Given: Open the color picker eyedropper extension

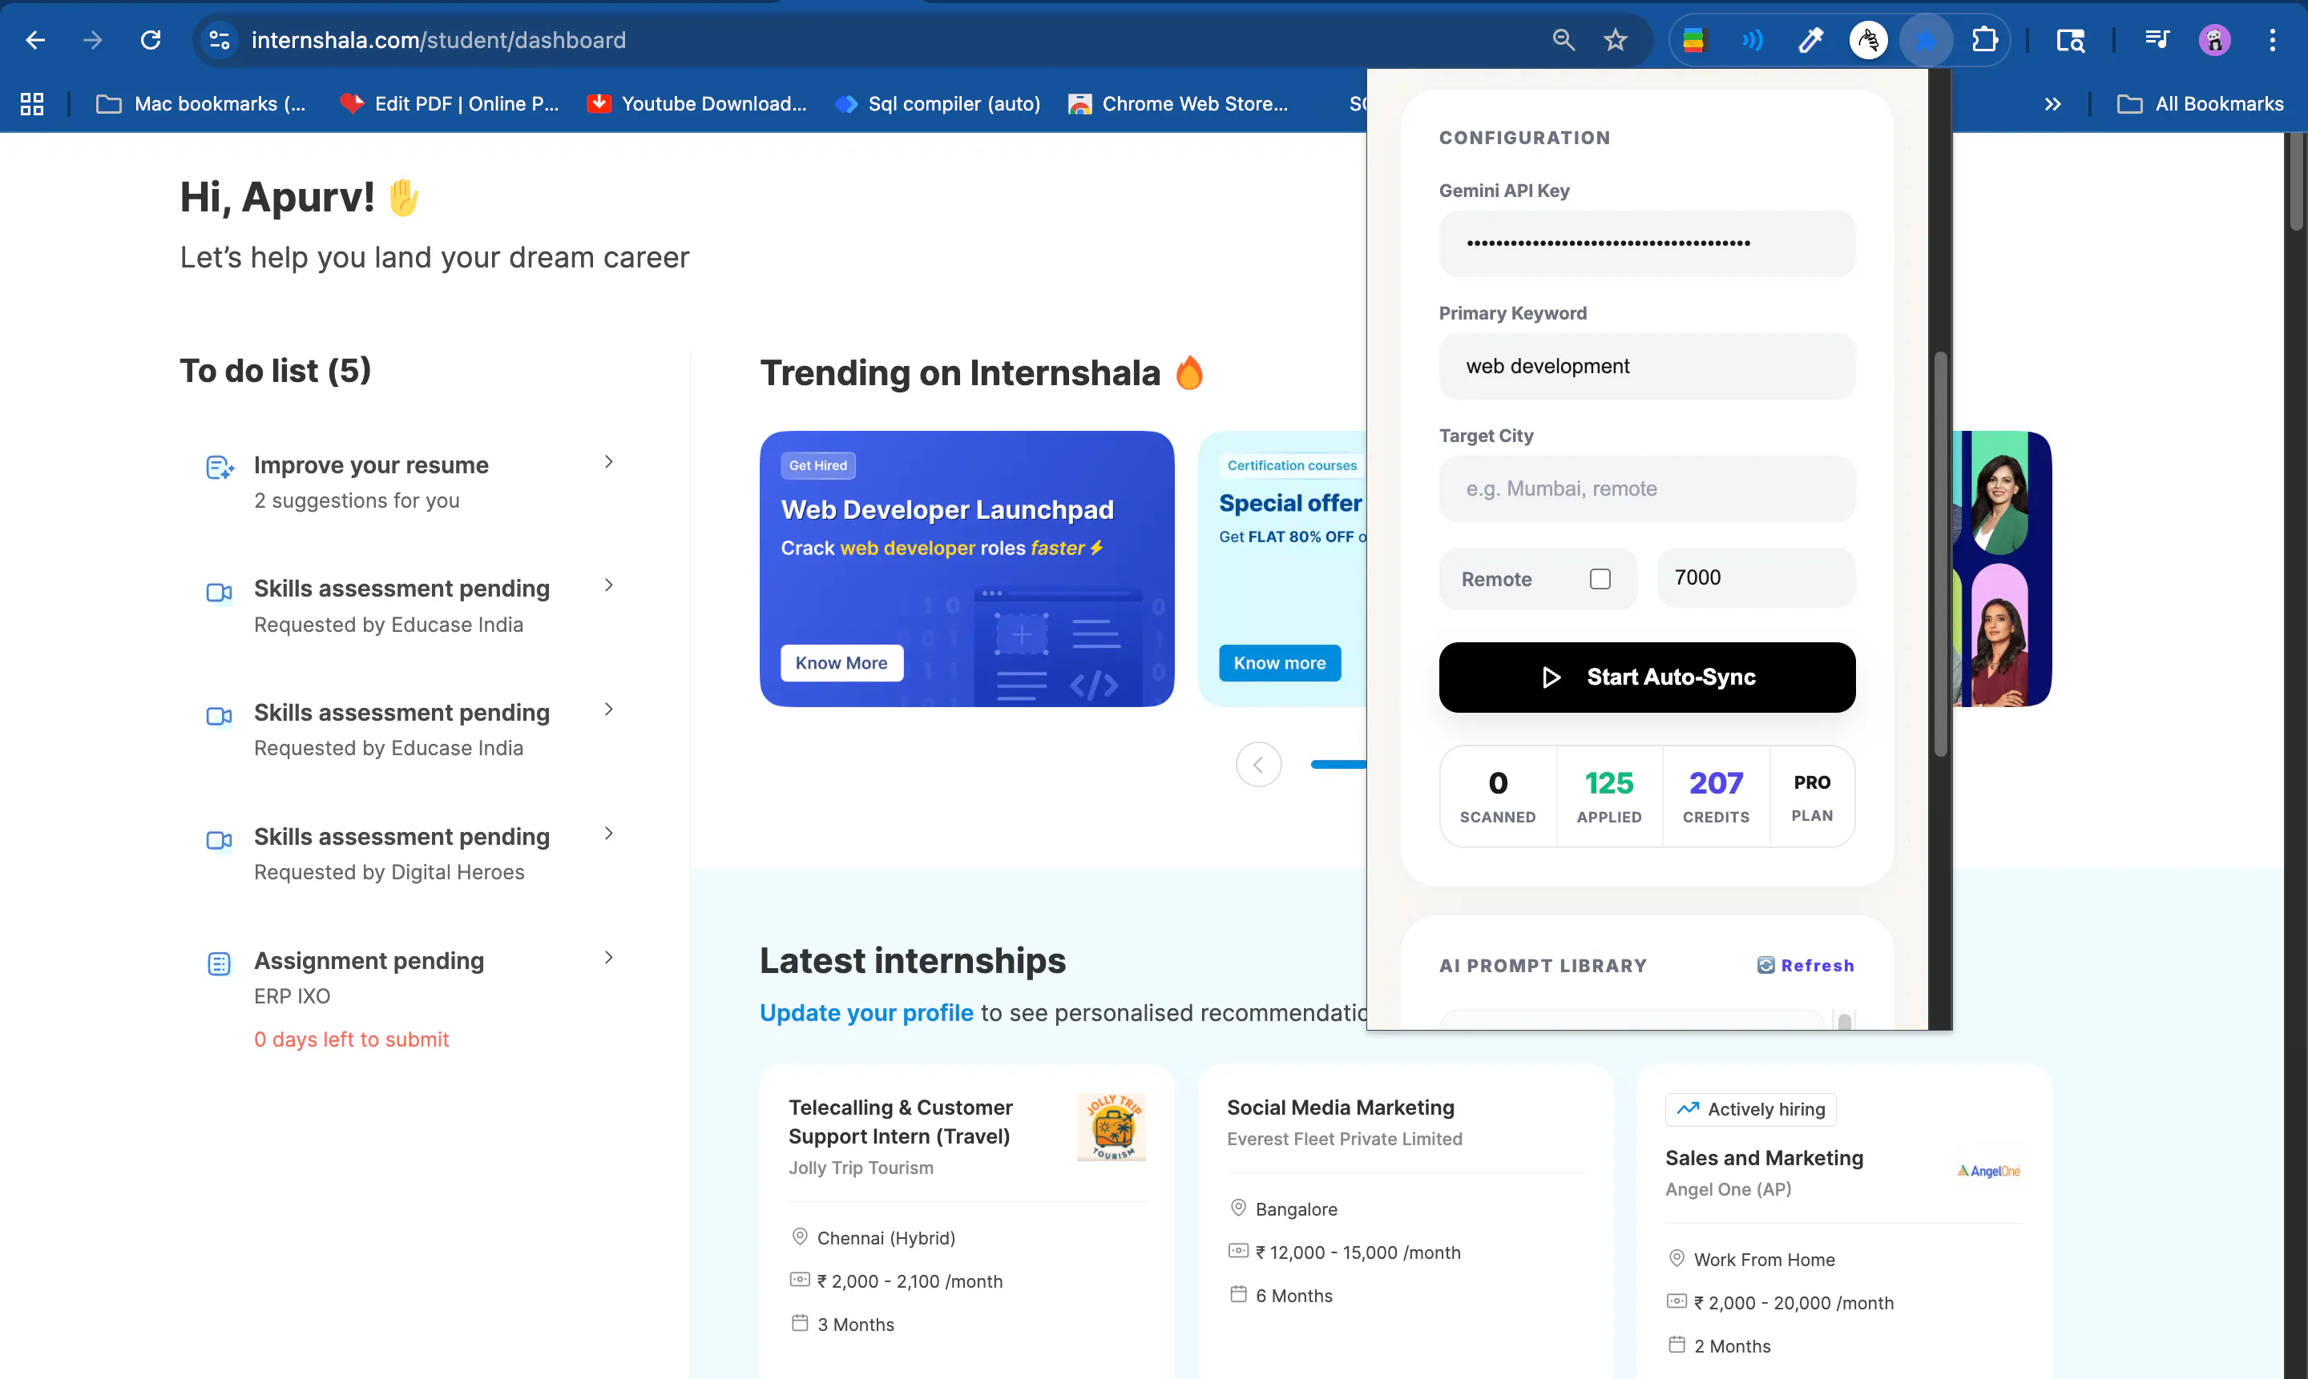Looking at the screenshot, I should click(x=1810, y=40).
